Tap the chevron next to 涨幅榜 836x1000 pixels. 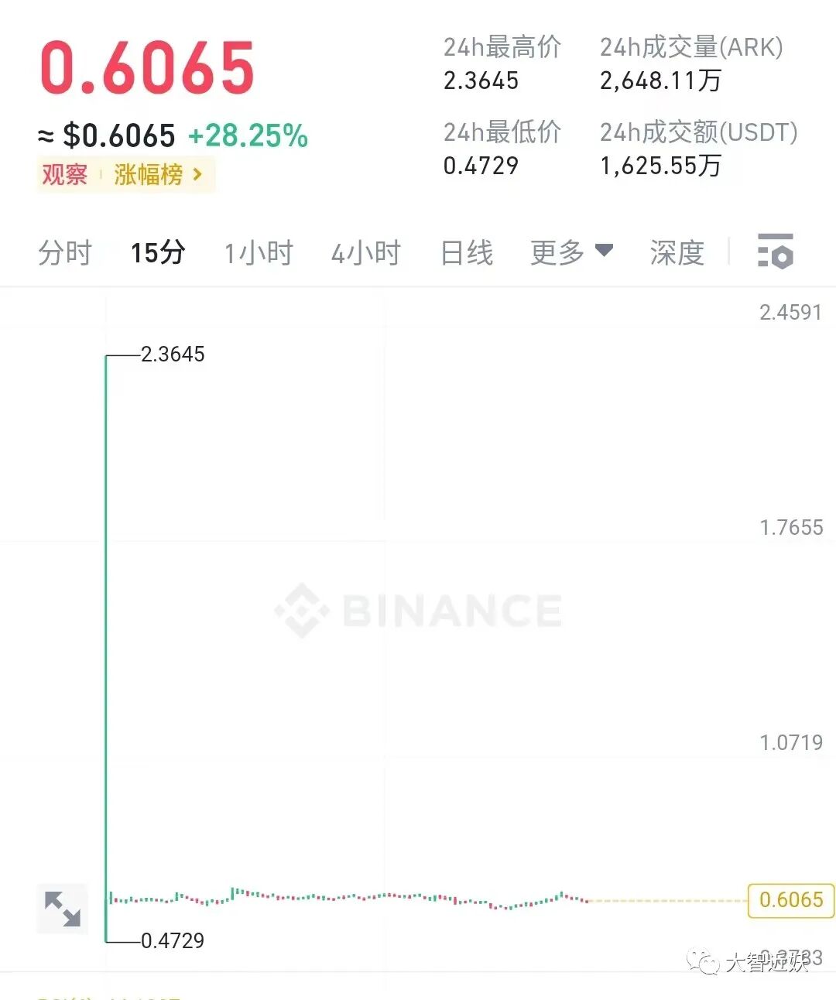(x=197, y=175)
